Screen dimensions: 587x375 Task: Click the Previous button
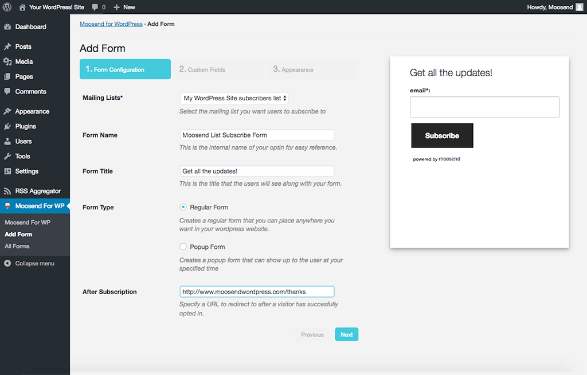(312, 334)
